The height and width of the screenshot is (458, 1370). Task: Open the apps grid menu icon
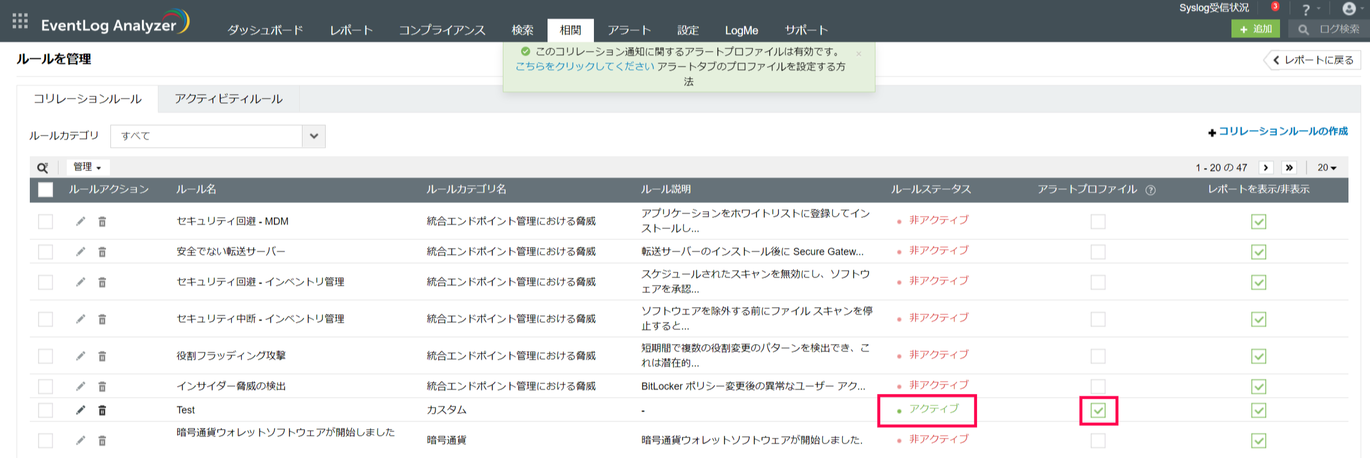click(x=20, y=21)
